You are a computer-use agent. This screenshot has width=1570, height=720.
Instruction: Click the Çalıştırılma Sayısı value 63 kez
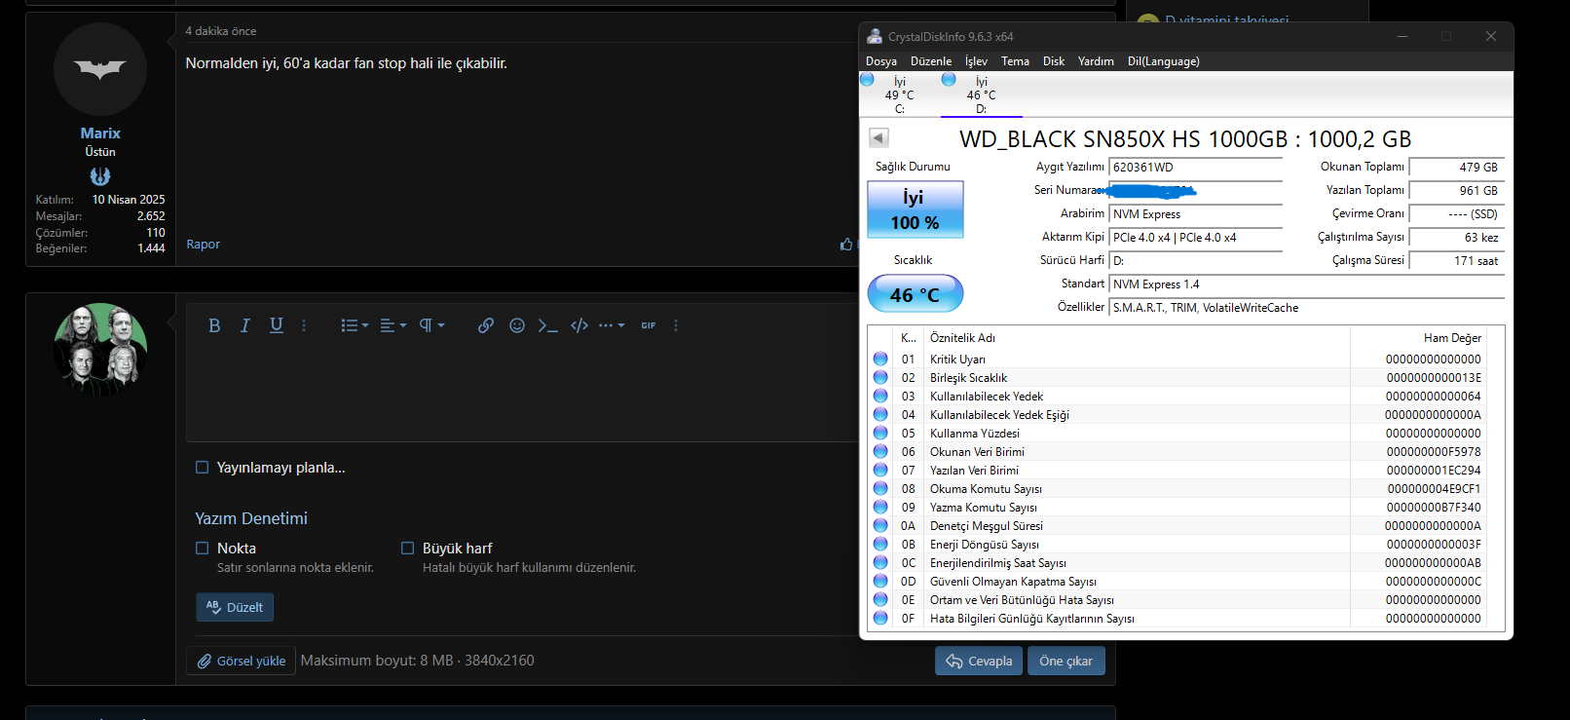1457,238
